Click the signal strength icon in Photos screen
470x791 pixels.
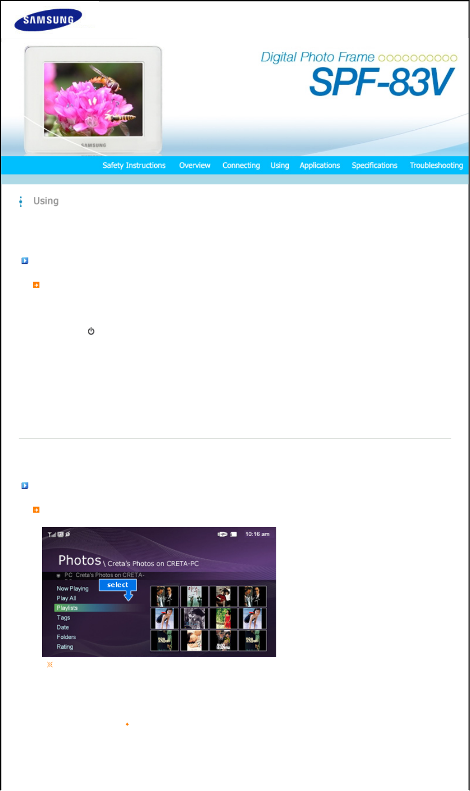pos(51,534)
